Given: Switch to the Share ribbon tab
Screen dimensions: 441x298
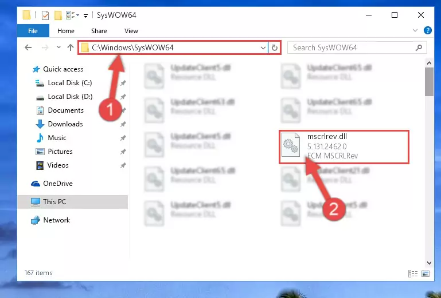Looking at the screenshot, I should [99, 31].
